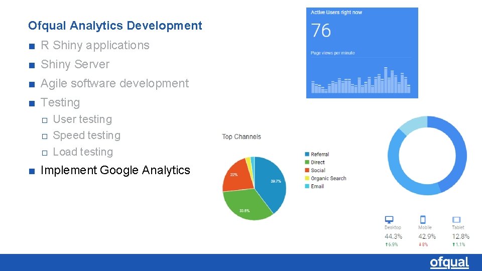
Task: Click the 'Direct' legend label
Action: pyautogui.click(x=317, y=162)
